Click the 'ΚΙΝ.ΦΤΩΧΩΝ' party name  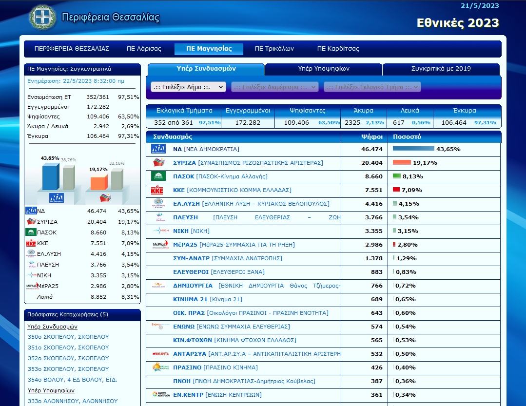193,340
